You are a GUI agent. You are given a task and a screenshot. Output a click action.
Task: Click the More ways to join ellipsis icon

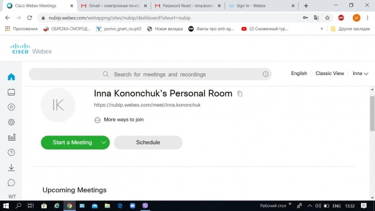97,120
